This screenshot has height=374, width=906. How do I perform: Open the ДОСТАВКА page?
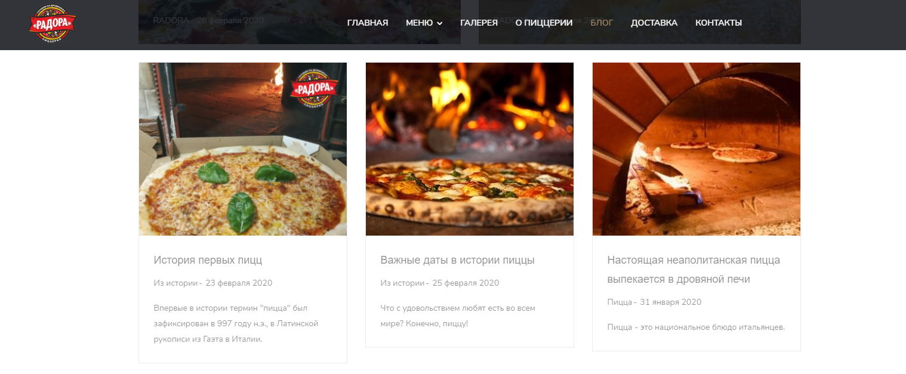tap(654, 23)
